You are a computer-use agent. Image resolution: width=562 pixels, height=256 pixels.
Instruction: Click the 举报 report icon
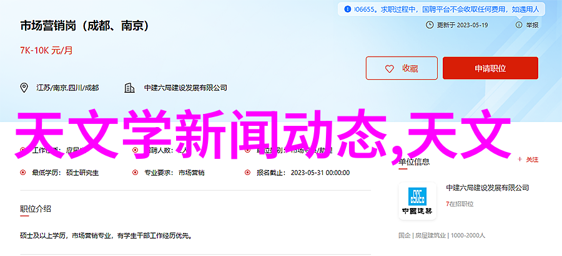point(519,25)
